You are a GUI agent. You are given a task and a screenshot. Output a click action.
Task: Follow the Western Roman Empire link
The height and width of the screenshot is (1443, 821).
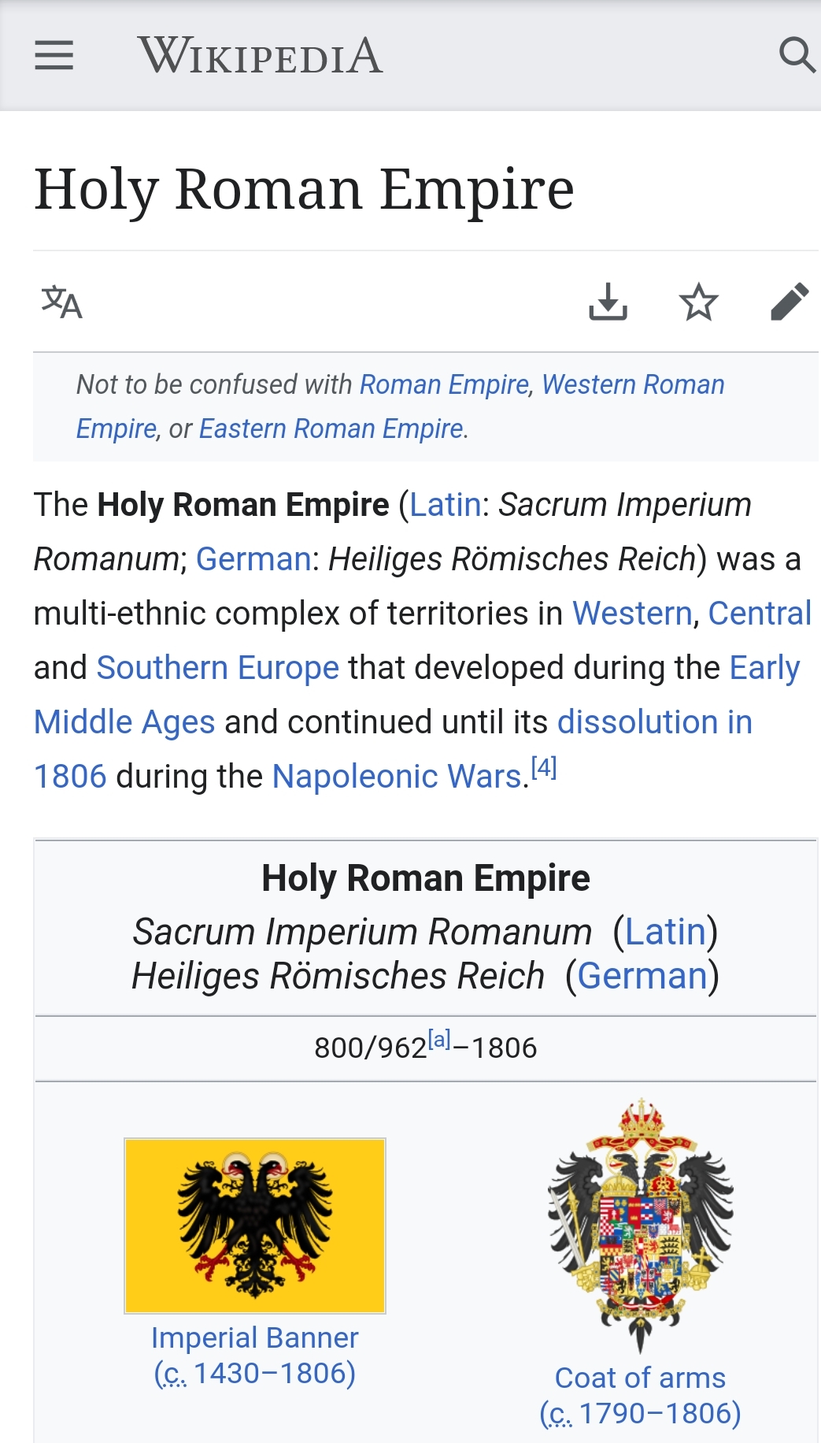click(x=633, y=384)
